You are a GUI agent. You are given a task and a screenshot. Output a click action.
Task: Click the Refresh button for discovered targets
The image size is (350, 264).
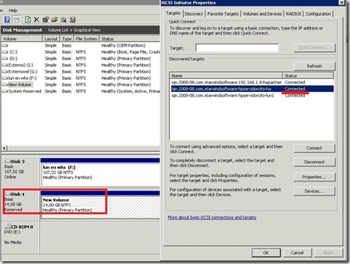click(x=314, y=66)
